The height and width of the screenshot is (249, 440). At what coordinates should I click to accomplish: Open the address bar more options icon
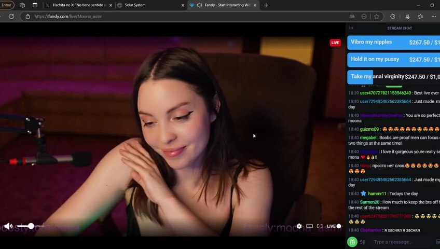click(x=364, y=17)
